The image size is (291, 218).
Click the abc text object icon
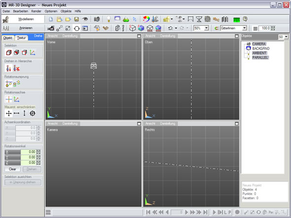(x=216, y=19)
